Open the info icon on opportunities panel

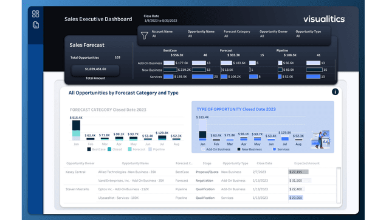click(335, 92)
